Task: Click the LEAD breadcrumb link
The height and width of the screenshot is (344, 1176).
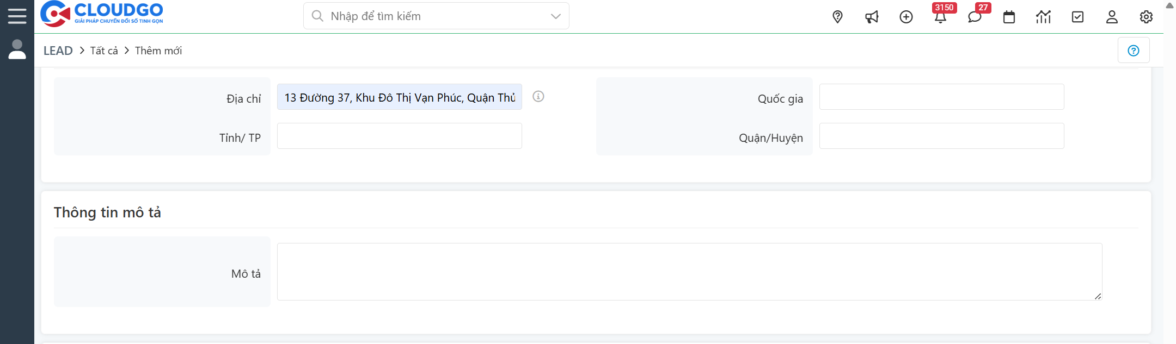Action: pyautogui.click(x=58, y=51)
